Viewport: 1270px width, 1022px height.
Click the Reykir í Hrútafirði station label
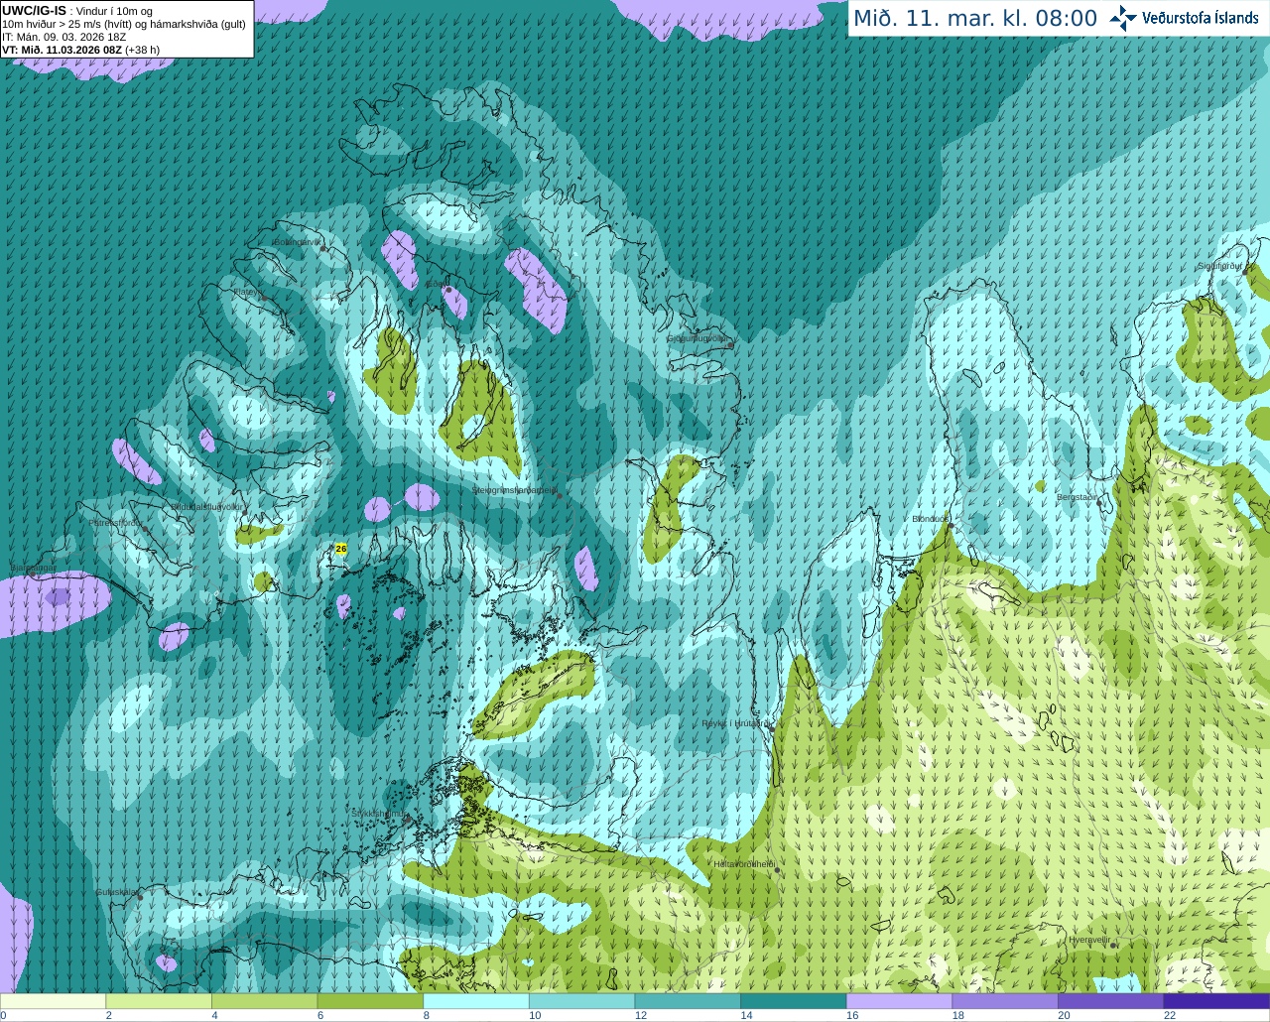735,724
